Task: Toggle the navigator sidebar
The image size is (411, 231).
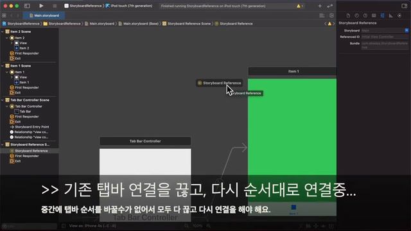Action: click(x=27, y=6)
